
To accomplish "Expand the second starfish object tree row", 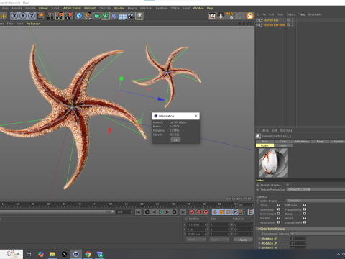I will click(257, 25).
